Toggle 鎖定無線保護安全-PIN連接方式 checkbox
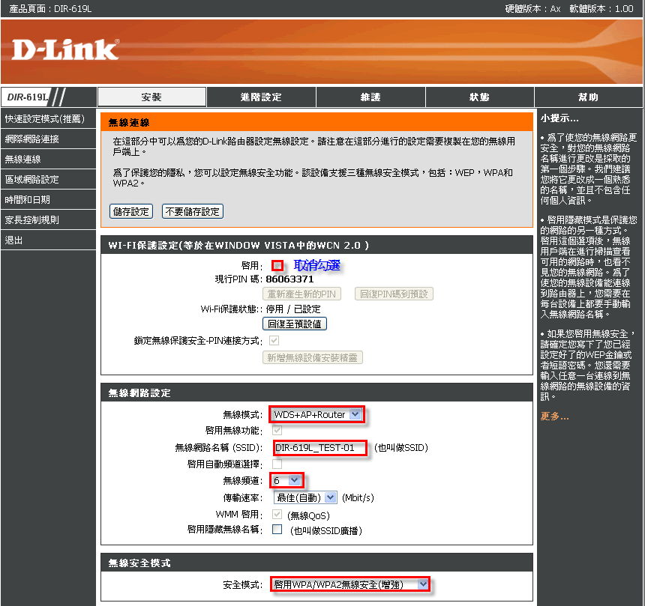Image resolution: width=645 pixels, height=606 pixels. pos(274,340)
